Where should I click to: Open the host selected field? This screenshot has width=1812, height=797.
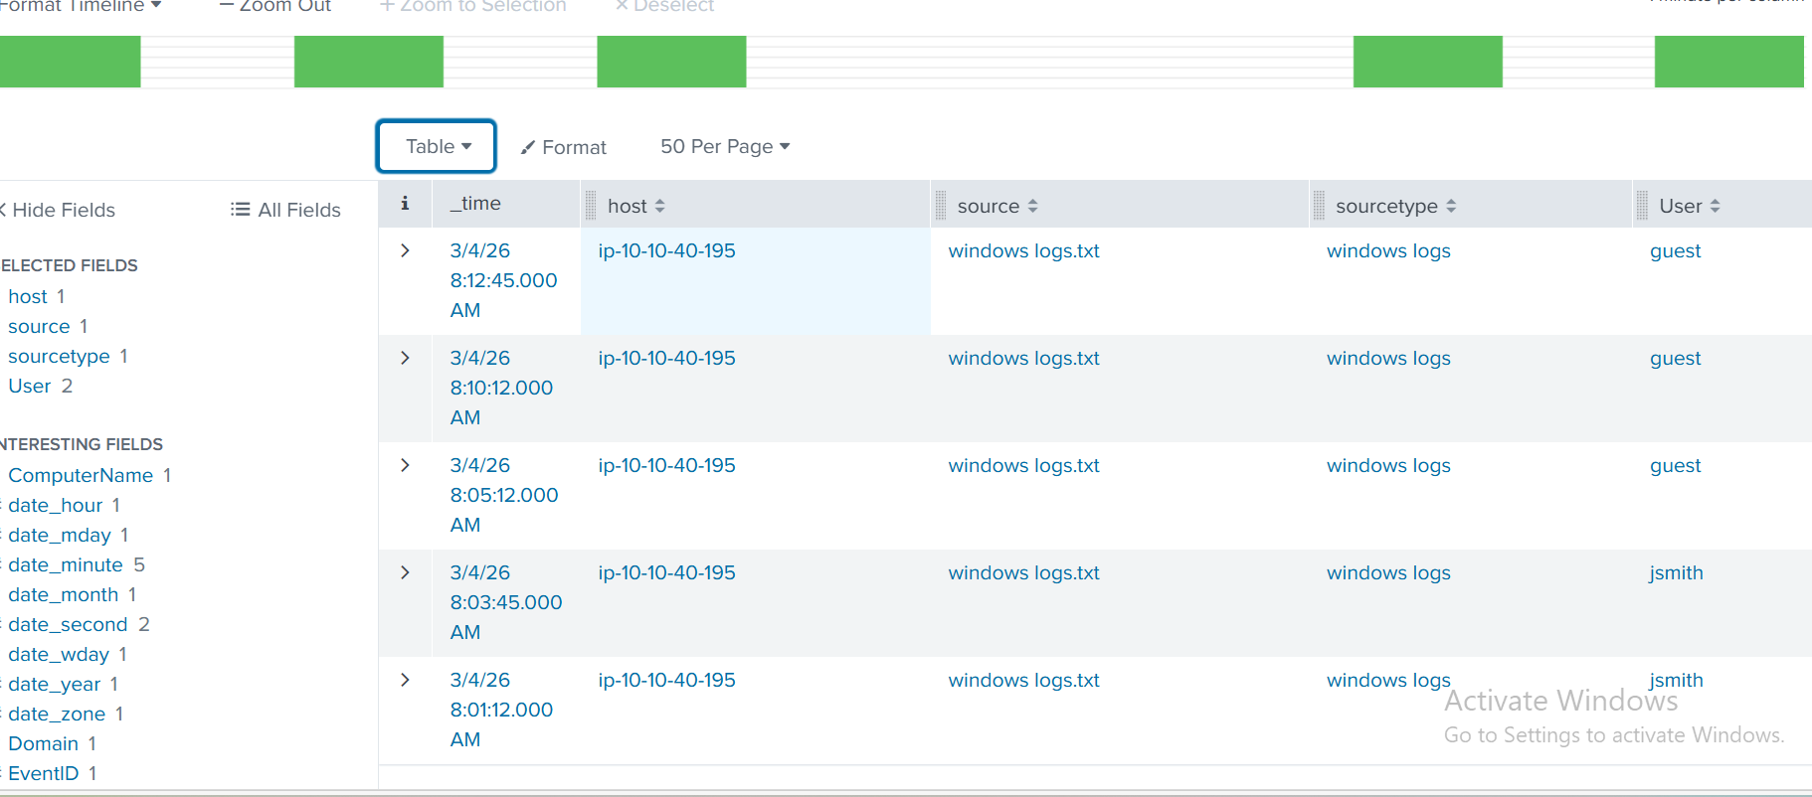pos(28,296)
